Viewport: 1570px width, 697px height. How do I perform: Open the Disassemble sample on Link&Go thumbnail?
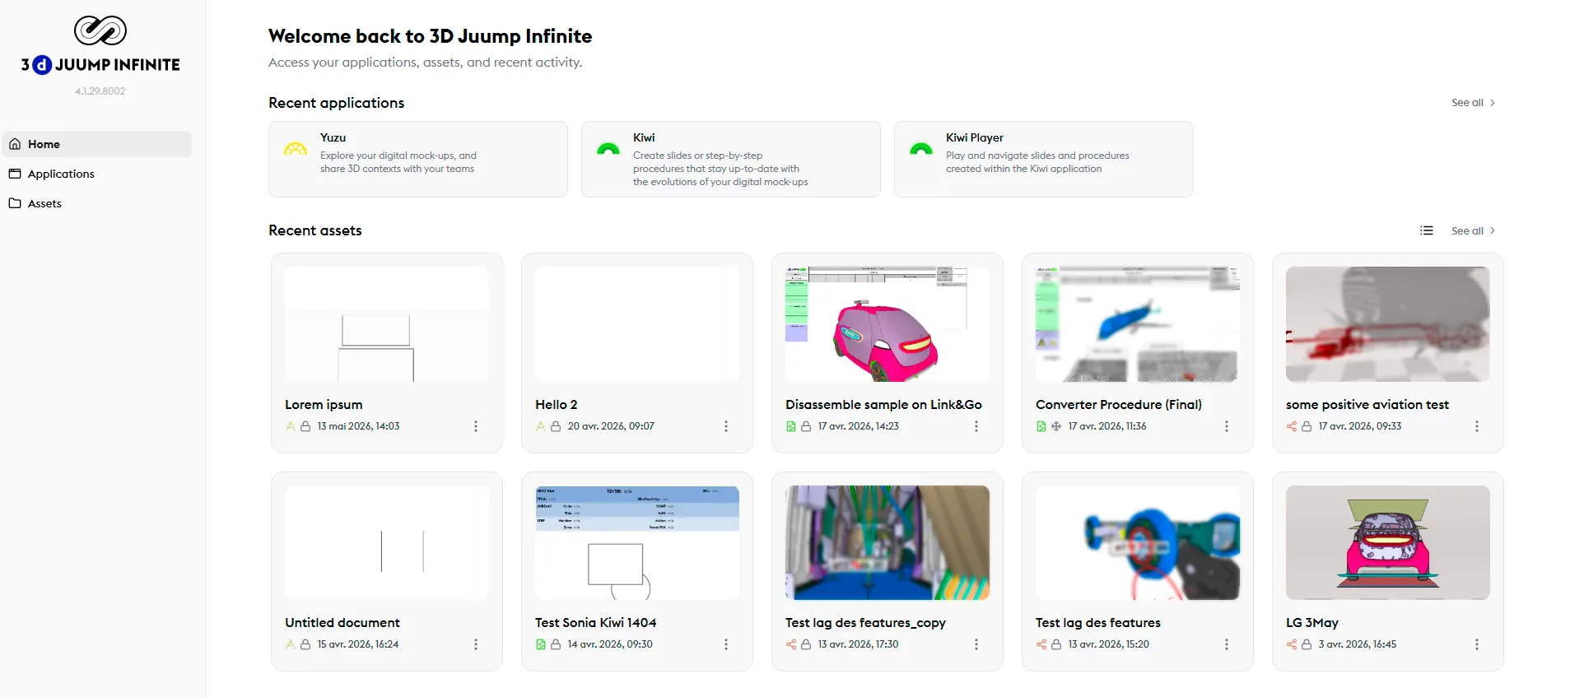[x=887, y=324]
